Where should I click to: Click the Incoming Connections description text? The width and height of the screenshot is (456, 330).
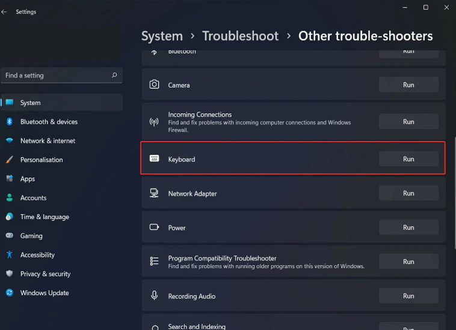[x=259, y=126]
